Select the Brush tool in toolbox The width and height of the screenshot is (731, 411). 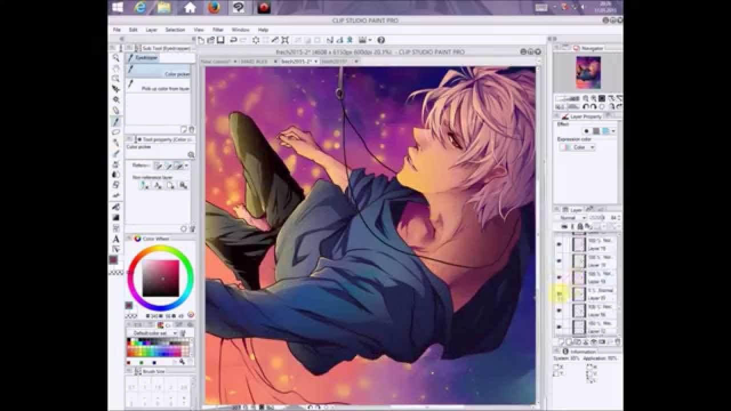click(x=116, y=154)
